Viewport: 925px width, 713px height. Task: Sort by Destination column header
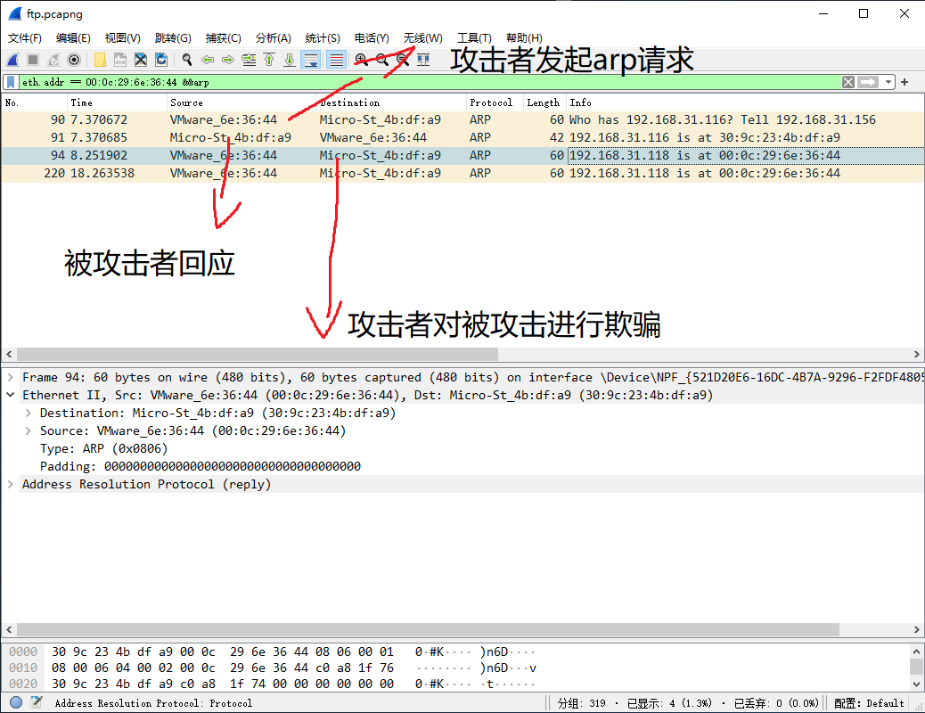click(x=392, y=102)
